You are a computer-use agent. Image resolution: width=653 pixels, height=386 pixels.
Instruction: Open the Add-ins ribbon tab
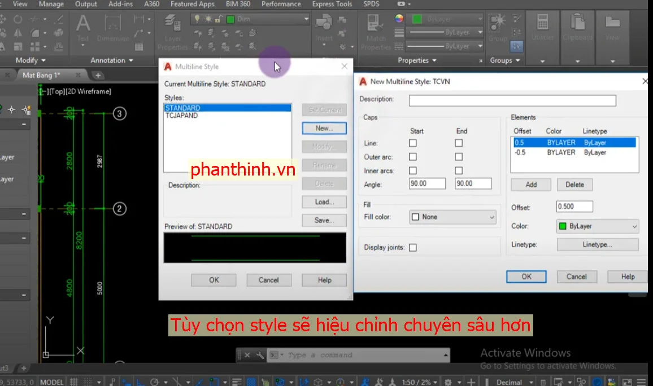[120, 4]
